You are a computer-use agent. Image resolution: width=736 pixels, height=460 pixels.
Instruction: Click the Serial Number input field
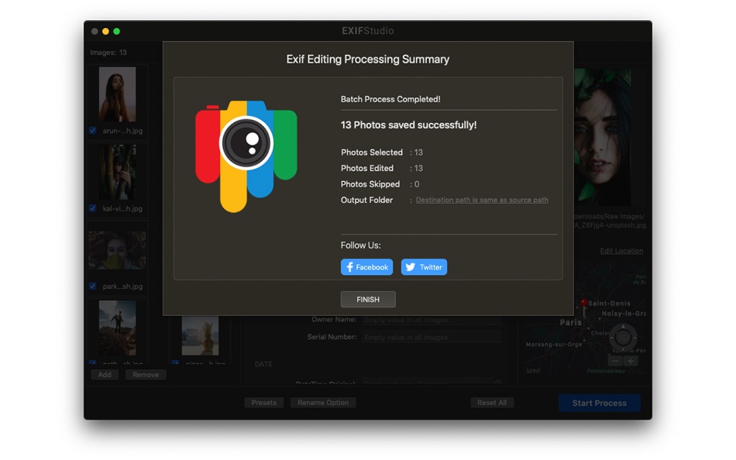click(432, 337)
